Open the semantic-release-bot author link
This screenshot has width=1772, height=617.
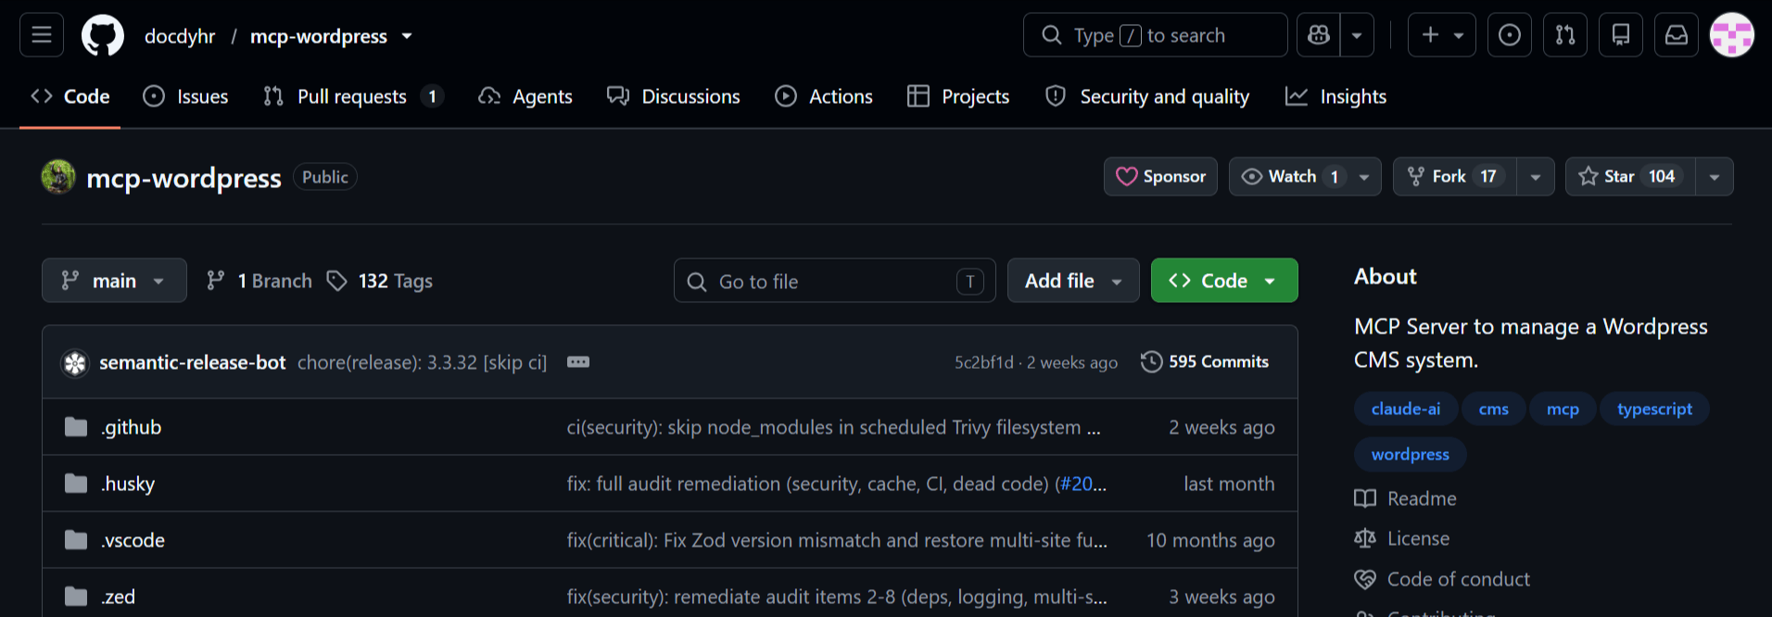pos(193,362)
